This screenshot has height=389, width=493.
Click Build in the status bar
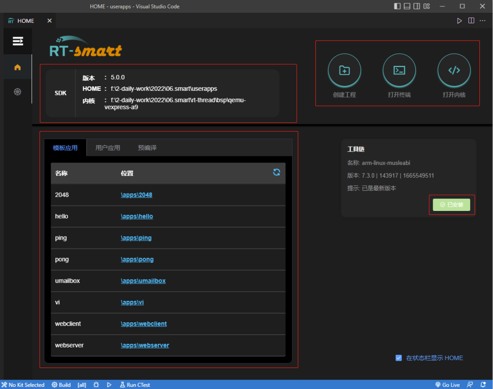click(61, 384)
